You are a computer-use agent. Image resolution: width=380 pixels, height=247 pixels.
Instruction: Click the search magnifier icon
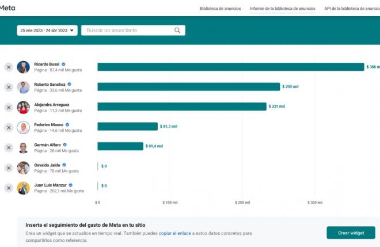pyautogui.click(x=177, y=31)
